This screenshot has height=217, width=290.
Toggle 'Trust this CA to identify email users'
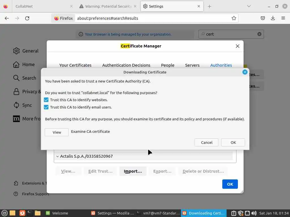pyautogui.click(x=46, y=107)
